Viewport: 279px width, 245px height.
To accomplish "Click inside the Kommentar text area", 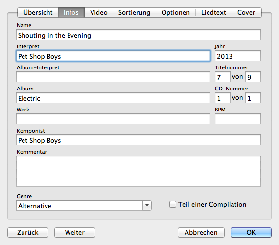I will pos(139,171).
